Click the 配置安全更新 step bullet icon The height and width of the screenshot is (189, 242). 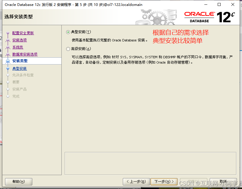(x=8, y=33)
